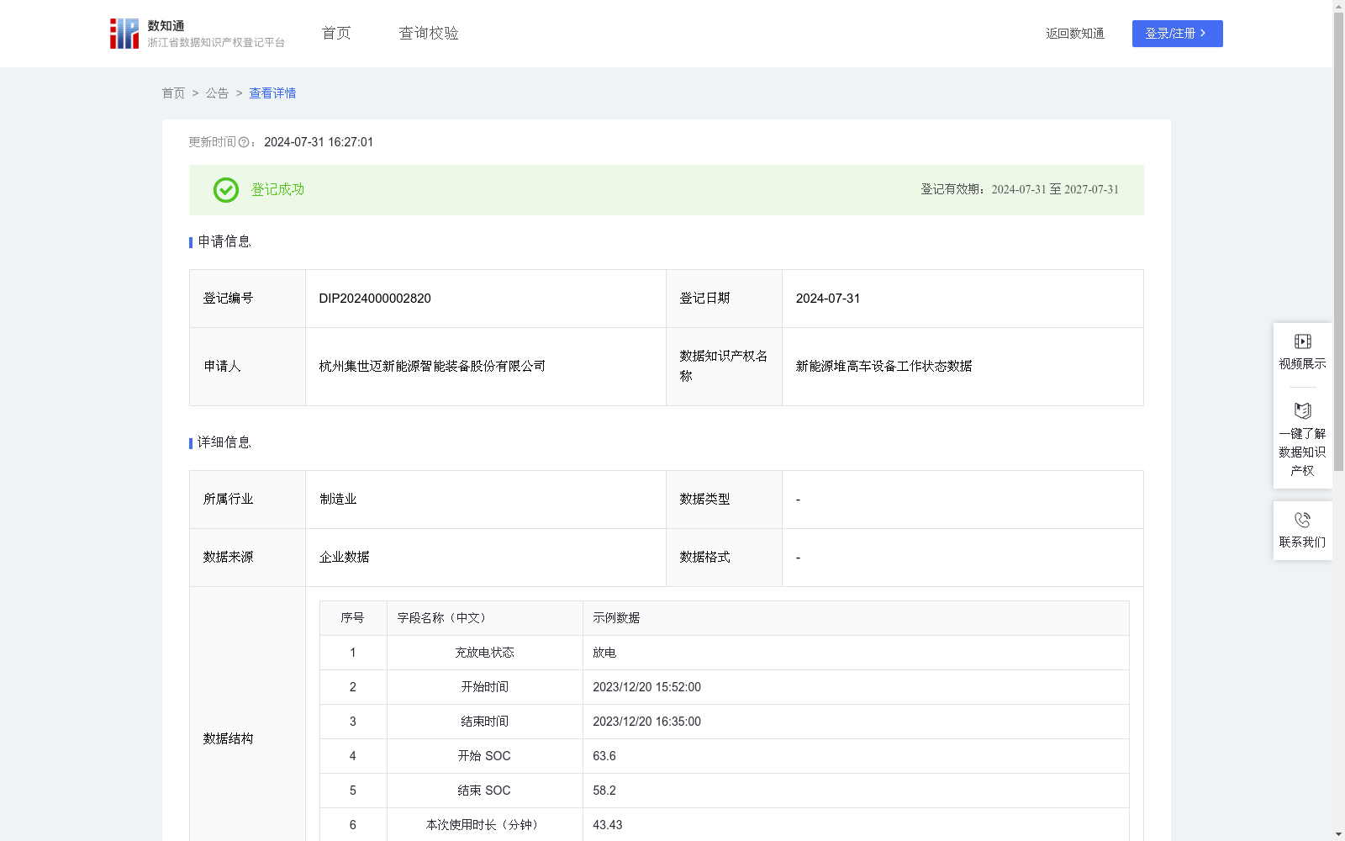Click the page vertical scrollbar
Viewport: 1345px width, 841px height.
(1338, 241)
